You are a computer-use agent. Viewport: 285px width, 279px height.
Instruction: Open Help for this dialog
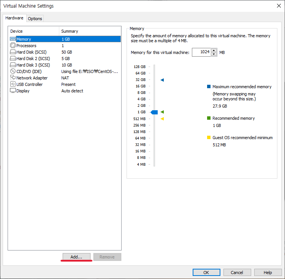pos(268,273)
